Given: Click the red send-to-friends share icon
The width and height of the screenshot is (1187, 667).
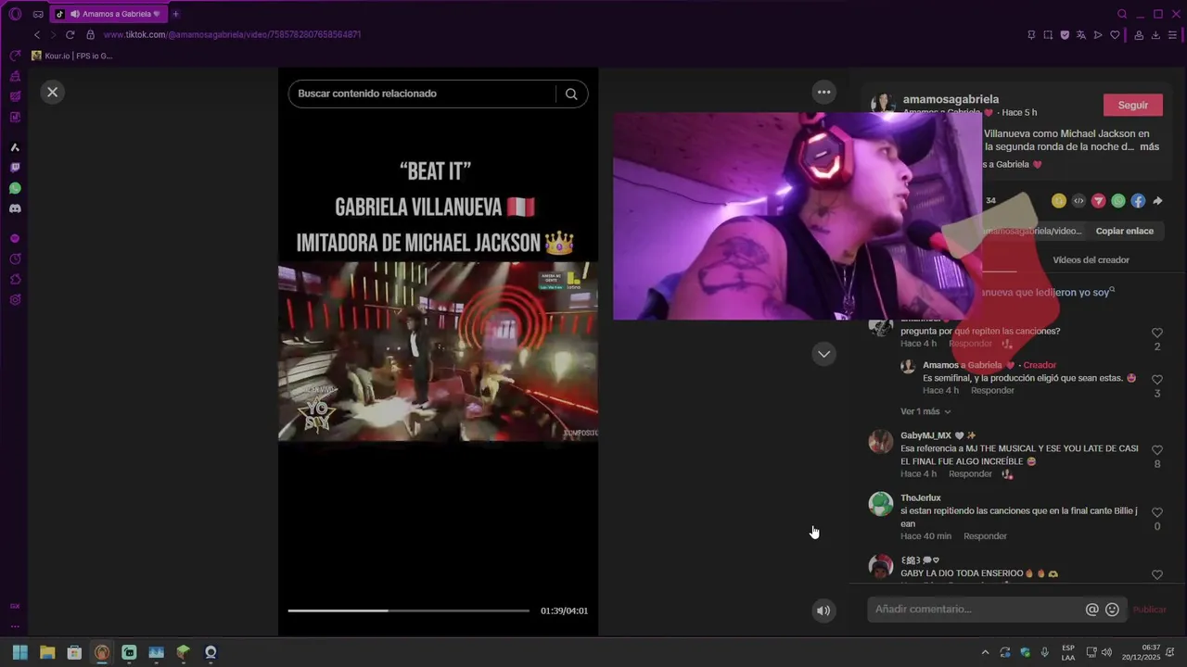Looking at the screenshot, I should (1098, 201).
